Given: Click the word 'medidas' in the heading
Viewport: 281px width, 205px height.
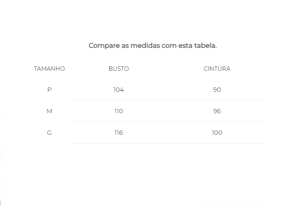Looking at the screenshot, I should [145, 45].
